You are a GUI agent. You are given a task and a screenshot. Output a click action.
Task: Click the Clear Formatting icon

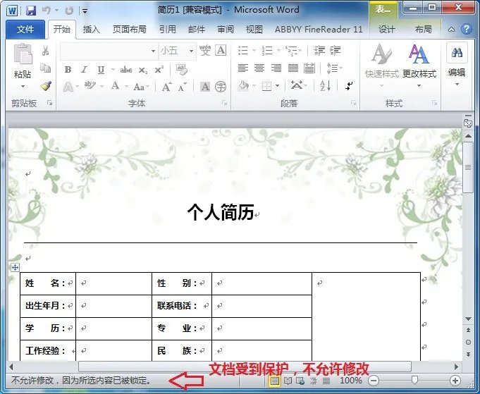click(182, 70)
